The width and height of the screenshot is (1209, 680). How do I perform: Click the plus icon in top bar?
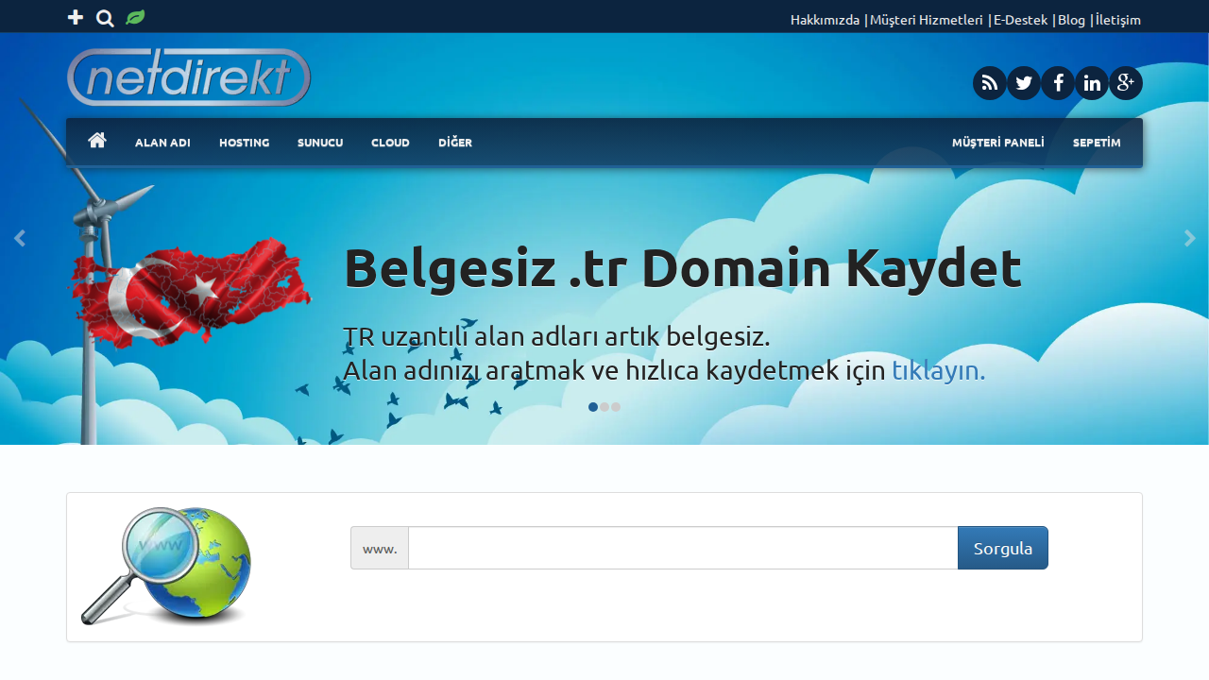[x=76, y=18]
